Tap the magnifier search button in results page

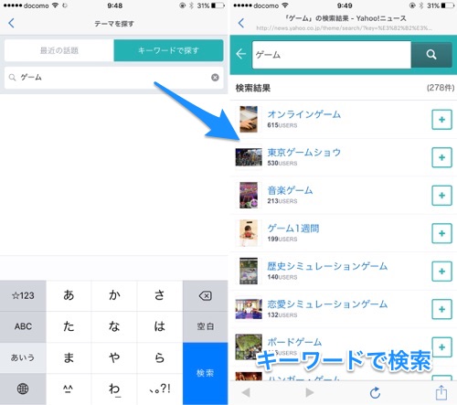431,55
